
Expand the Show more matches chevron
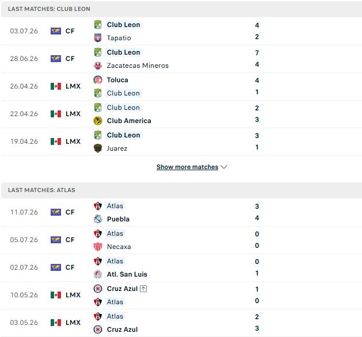click(x=224, y=167)
